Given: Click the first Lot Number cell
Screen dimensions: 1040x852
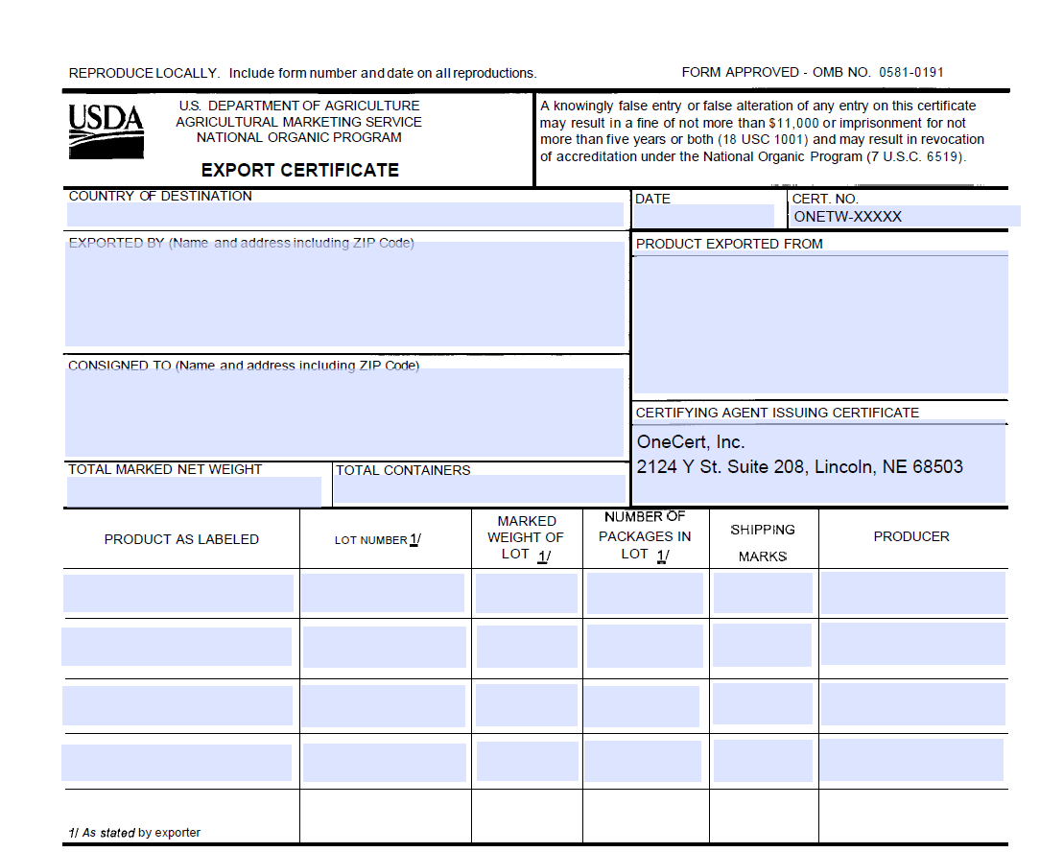Looking at the screenshot, I should [384, 593].
